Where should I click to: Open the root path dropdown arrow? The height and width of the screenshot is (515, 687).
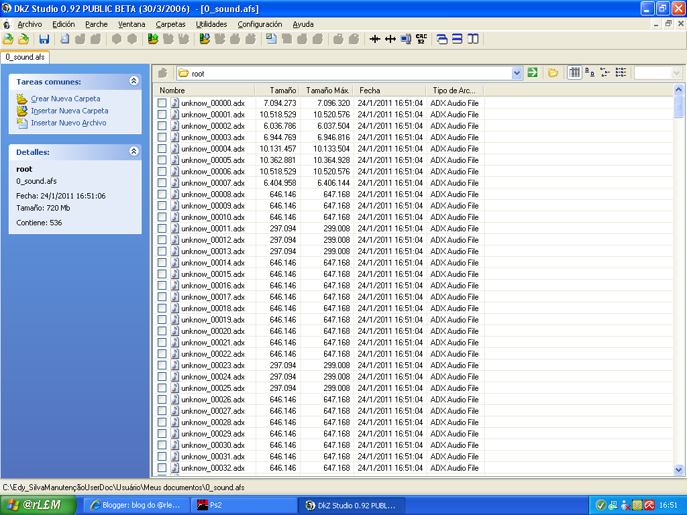(517, 73)
